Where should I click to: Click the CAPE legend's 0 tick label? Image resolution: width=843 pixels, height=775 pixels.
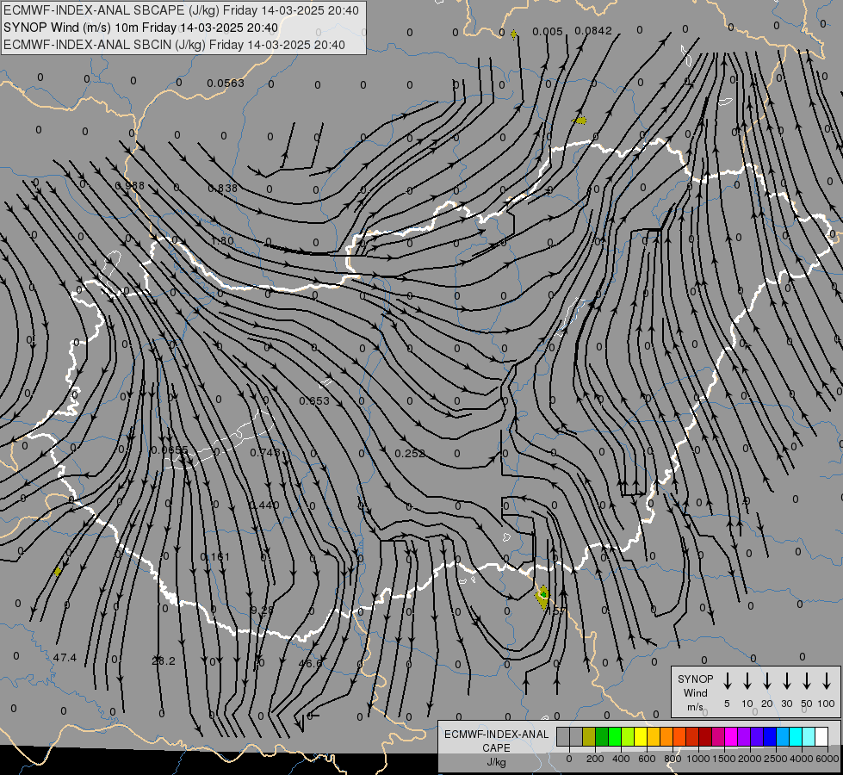569,759
